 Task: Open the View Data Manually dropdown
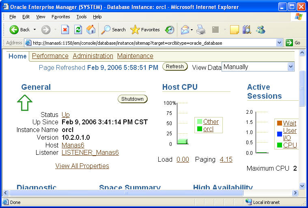pyautogui.click(x=258, y=67)
